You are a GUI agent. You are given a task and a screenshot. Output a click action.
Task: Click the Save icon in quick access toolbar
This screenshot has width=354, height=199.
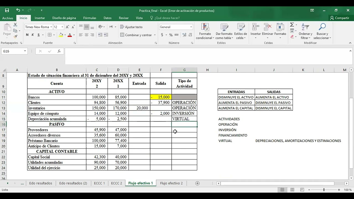(x=7, y=10)
